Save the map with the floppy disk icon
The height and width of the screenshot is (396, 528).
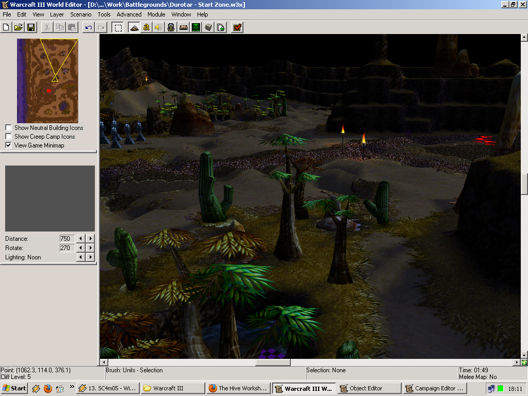31,27
